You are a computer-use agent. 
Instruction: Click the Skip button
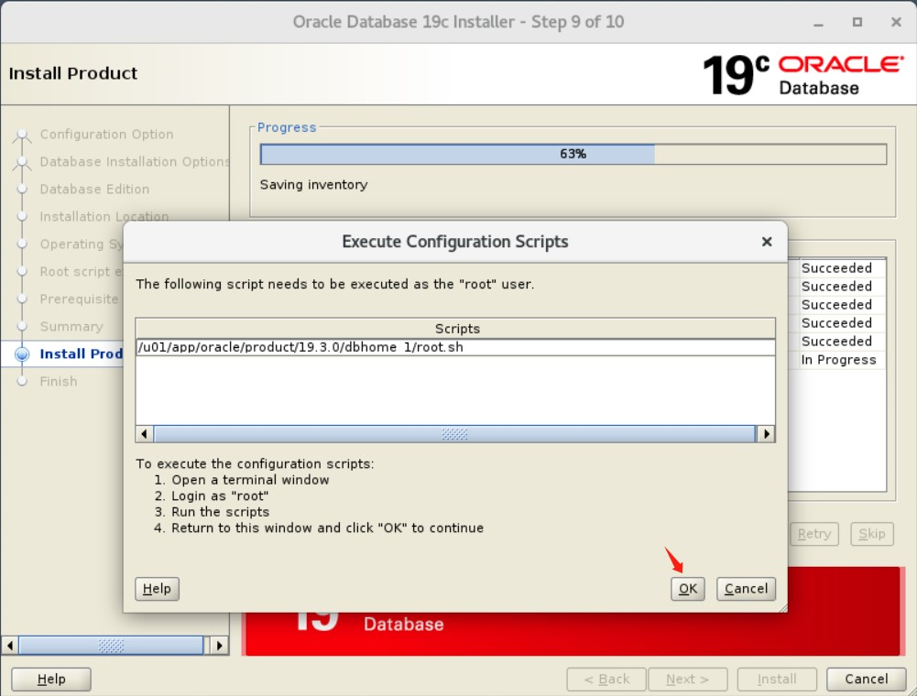coord(871,534)
